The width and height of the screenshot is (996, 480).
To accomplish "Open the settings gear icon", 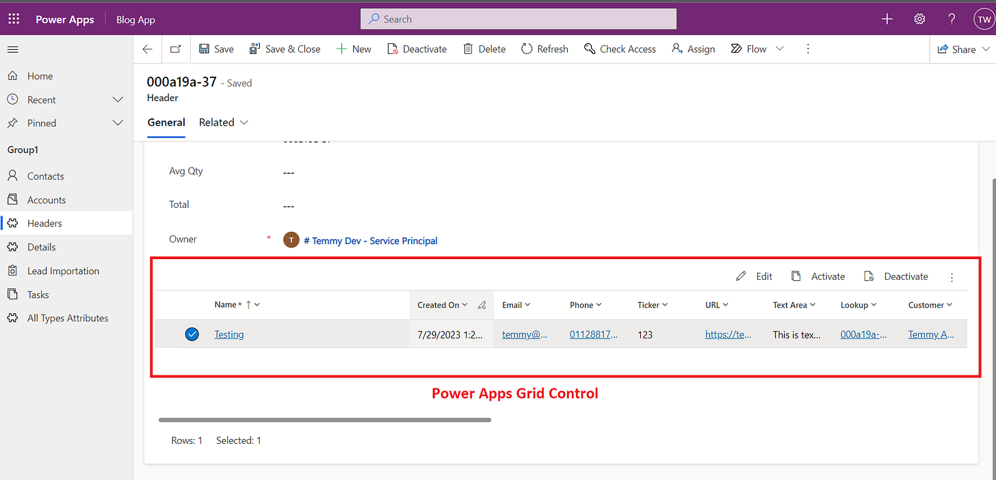I will pyautogui.click(x=919, y=19).
